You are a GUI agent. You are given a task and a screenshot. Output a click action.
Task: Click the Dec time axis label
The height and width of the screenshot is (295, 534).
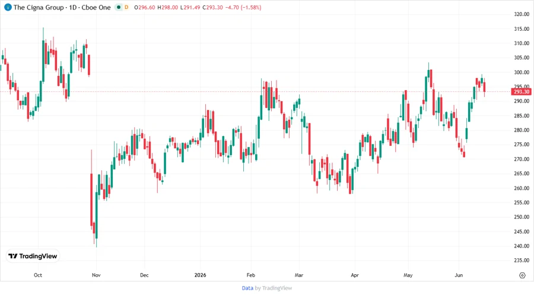point(144,275)
